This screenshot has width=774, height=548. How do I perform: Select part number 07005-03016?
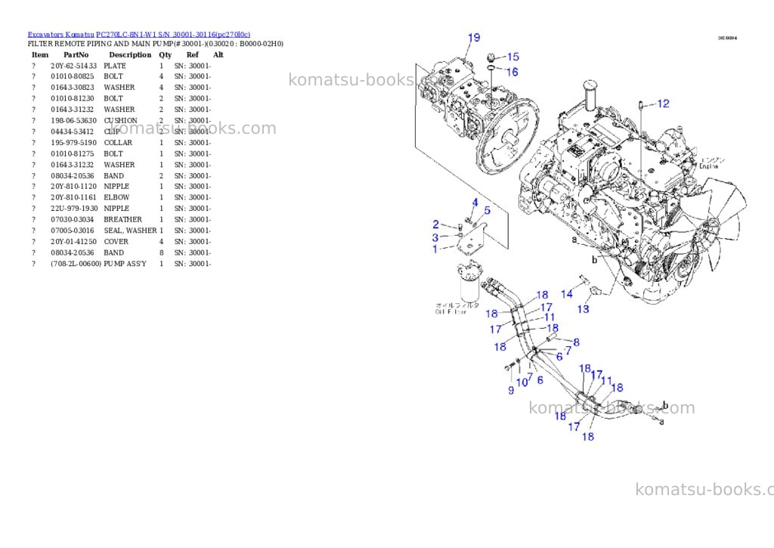[x=72, y=231]
